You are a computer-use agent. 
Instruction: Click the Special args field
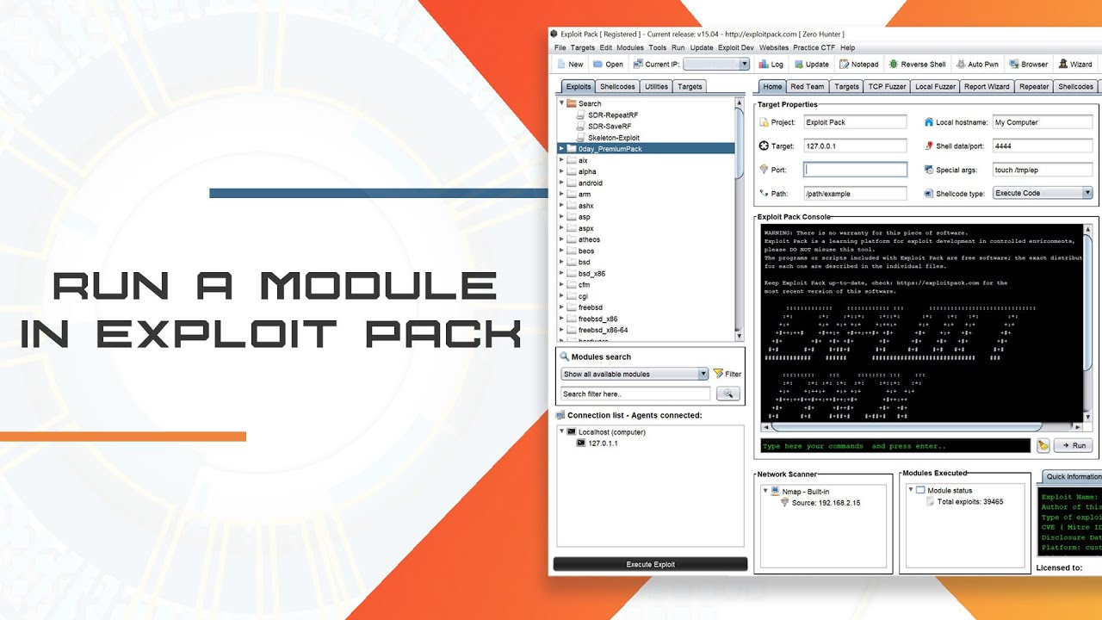tap(1043, 170)
